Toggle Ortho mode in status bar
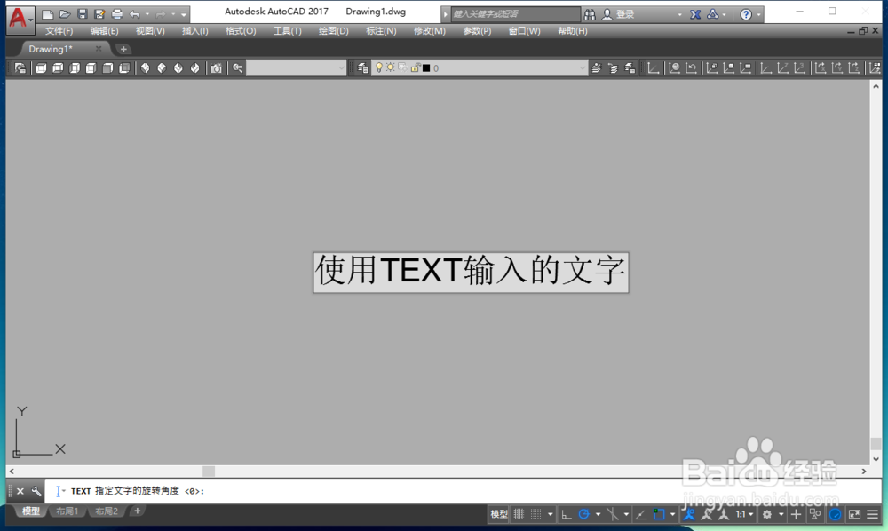This screenshot has height=531, width=888. pyautogui.click(x=567, y=515)
